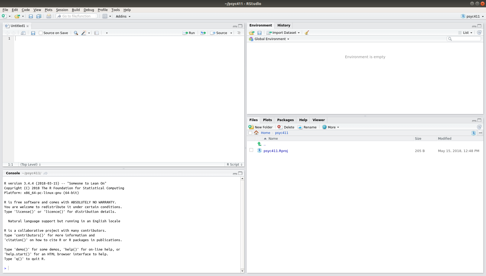The image size is (486, 276).
Task: Open the Tools menu
Action: click(x=115, y=10)
